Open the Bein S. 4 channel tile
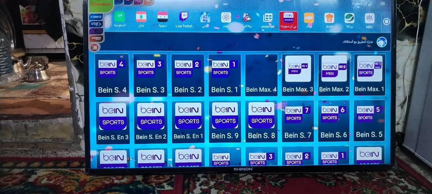 [112, 75]
